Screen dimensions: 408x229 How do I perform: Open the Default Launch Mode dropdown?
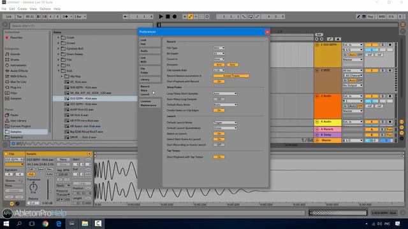click(225, 123)
